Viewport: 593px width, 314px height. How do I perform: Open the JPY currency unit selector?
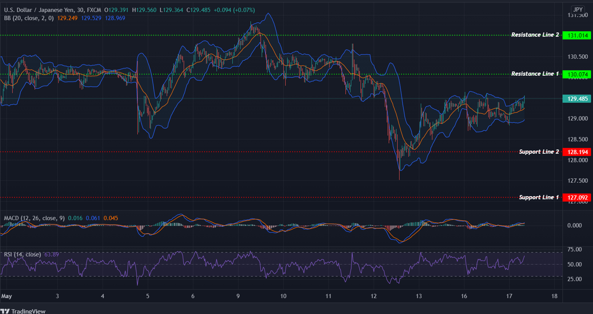coord(577,10)
